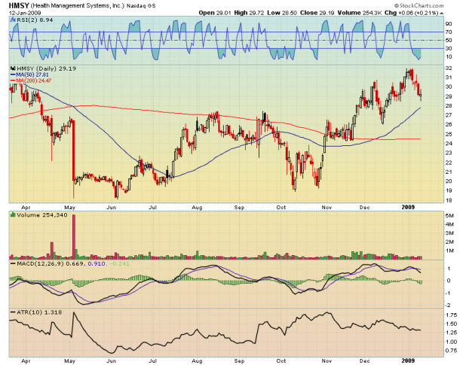
Task: Click the Aug label under the ATR panel
Action: (197, 361)
